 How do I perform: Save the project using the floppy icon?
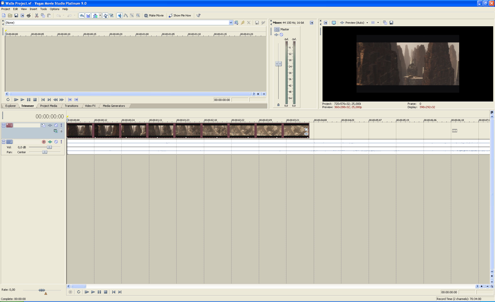click(16, 15)
